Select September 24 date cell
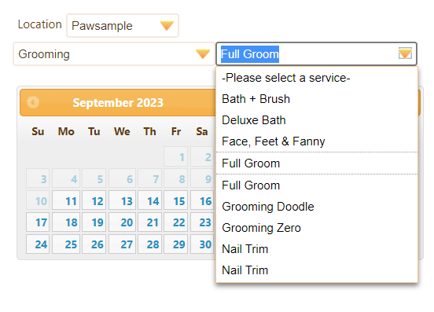Screen dimensions: 434x312 click(38, 244)
